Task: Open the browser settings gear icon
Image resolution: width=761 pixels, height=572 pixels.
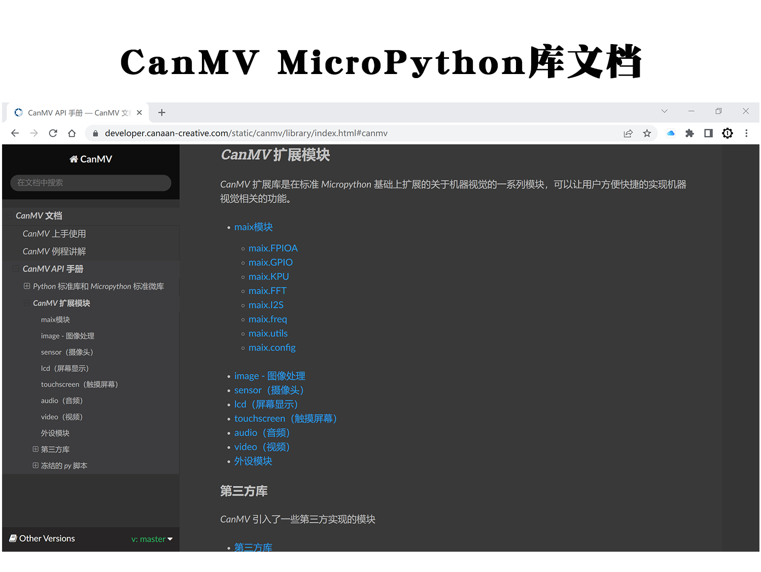Action: [x=728, y=133]
